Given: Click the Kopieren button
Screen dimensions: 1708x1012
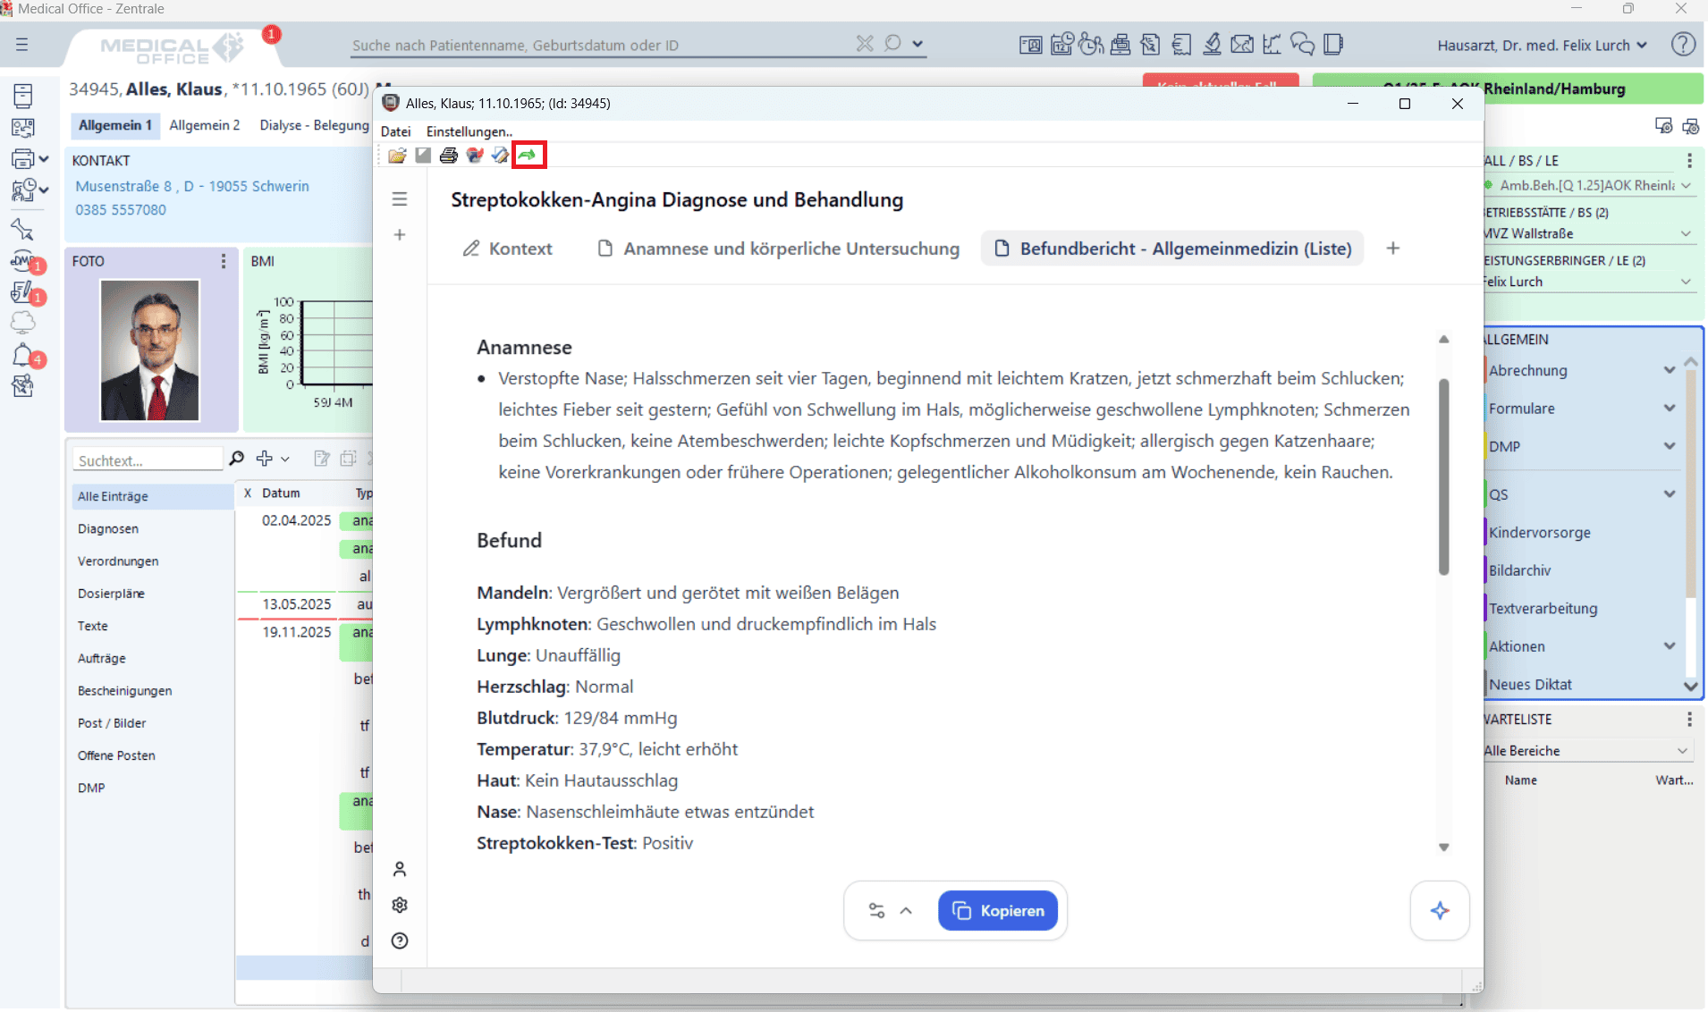Looking at the screenshot, I should pos(997,911).
